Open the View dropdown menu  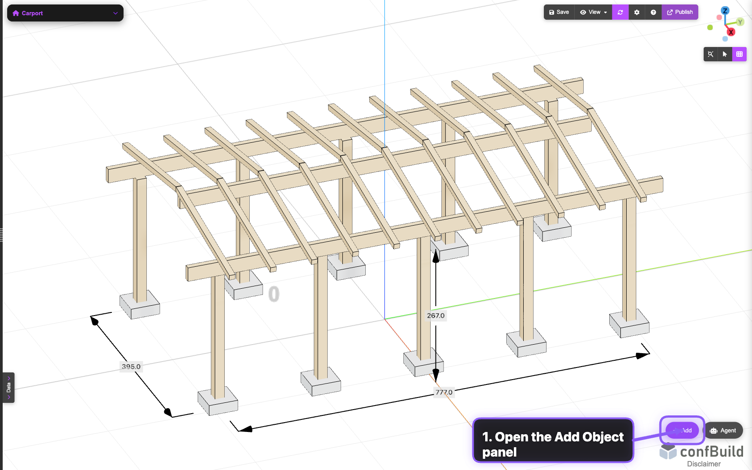(x=593, y=12)
